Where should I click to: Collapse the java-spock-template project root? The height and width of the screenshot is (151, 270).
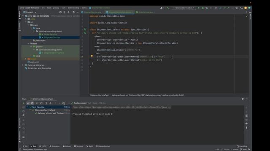tap(23, 16)
